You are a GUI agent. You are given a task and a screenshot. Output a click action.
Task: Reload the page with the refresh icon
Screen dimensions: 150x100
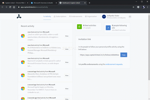pos(10,7)
